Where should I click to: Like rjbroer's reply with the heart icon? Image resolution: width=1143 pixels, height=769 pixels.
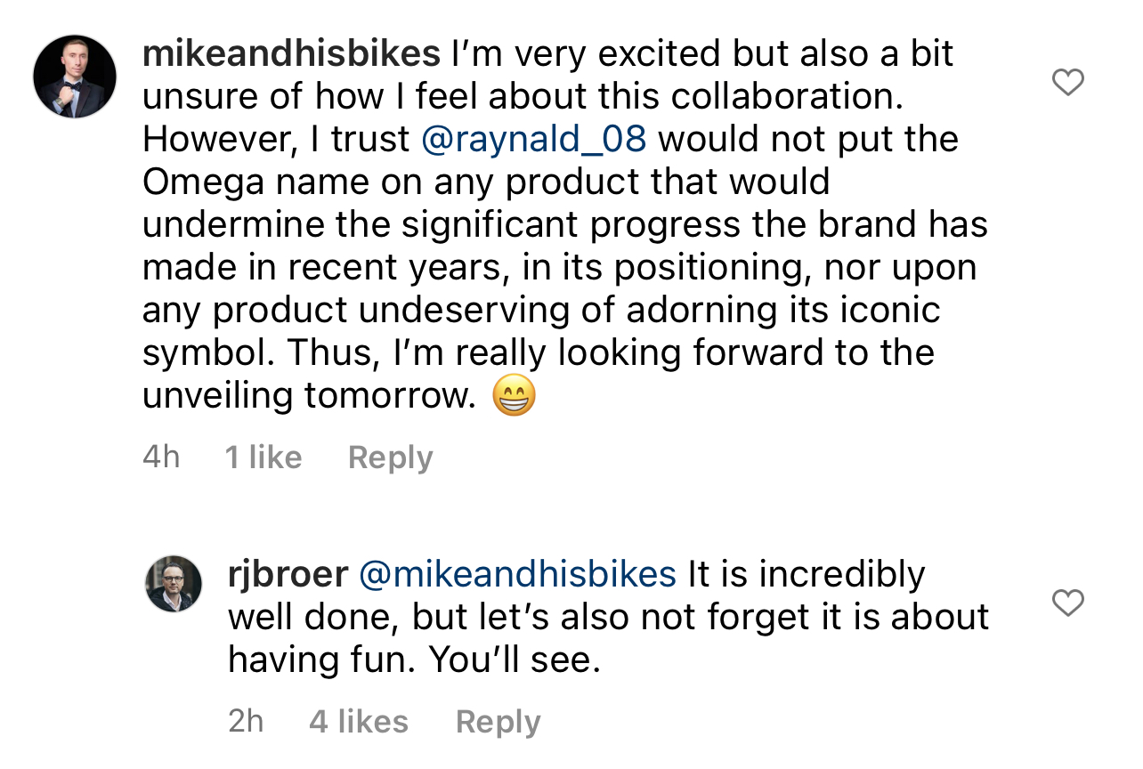[x=1068, y=603]
